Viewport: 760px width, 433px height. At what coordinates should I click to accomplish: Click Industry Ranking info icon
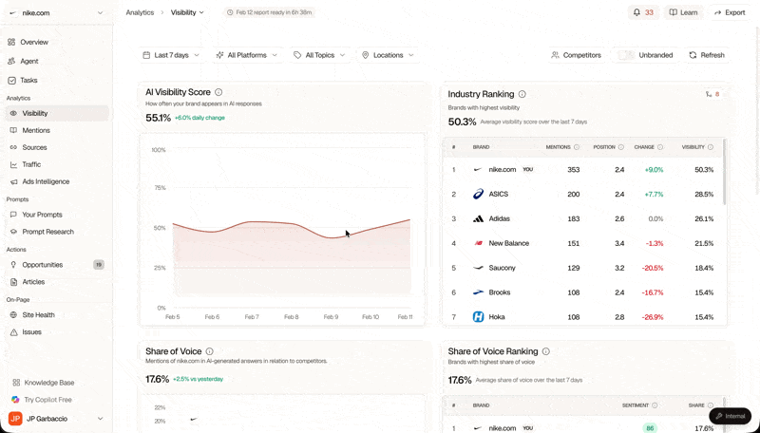(522, 94)
